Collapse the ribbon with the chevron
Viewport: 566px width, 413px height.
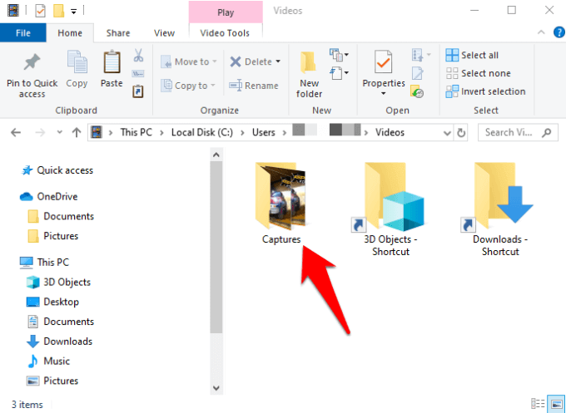pyautogui.click(x=541, y=32)
